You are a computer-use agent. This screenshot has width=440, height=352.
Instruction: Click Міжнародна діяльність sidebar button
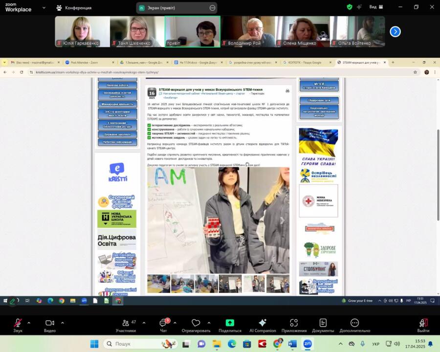117,104
